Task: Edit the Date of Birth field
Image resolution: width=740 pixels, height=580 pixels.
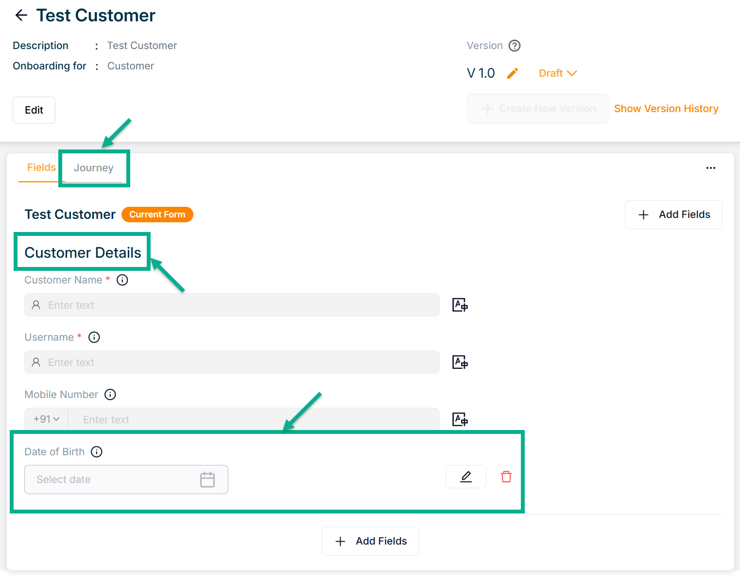Action: point(465,477)
